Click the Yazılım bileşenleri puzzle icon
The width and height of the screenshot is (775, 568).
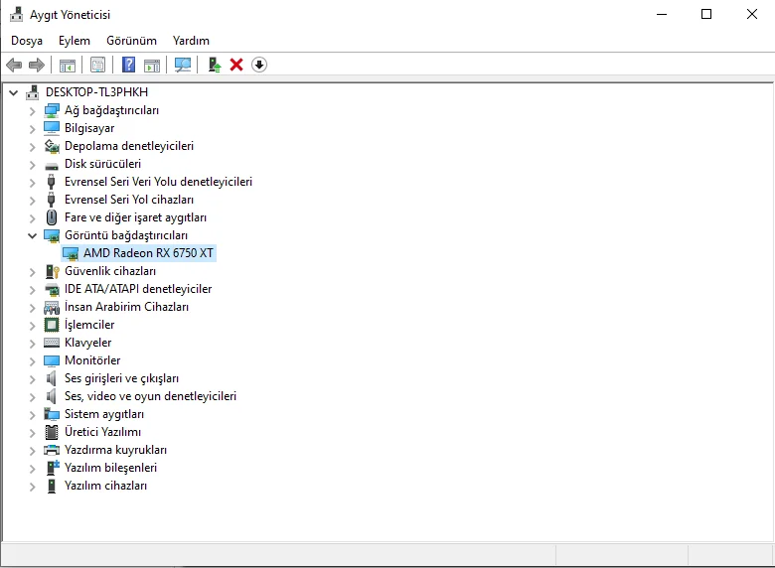click(x=52, y=468)
